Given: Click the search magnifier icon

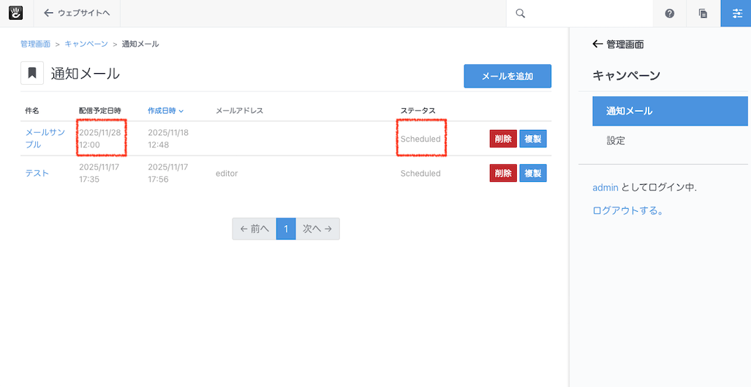Looking at the screenshot, I should click(x=520, y=13).
